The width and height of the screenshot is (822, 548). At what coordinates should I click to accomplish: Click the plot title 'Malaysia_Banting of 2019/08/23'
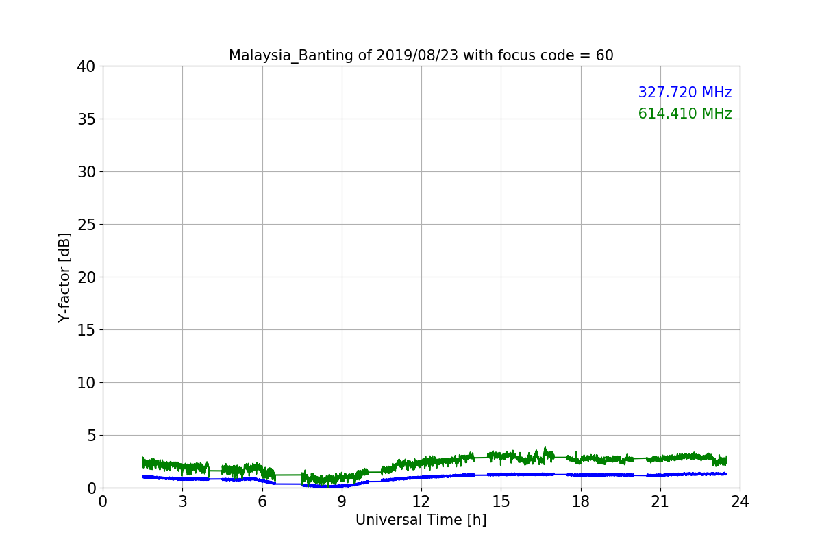point(421,55)
